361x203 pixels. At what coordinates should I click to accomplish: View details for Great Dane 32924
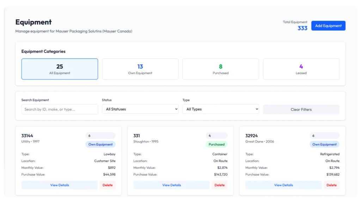coord(283,185)
